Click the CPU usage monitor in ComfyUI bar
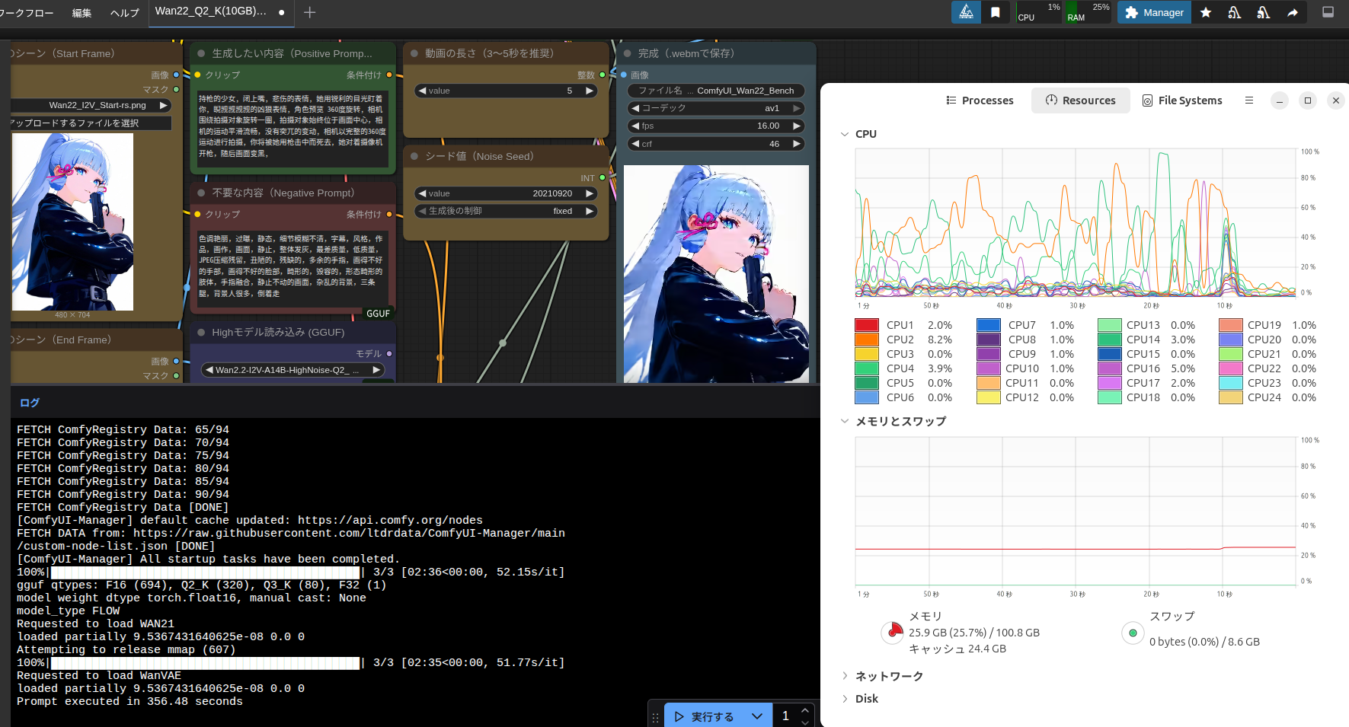The width and height of the screenshot is (1349, 727). click(1039, 12)
